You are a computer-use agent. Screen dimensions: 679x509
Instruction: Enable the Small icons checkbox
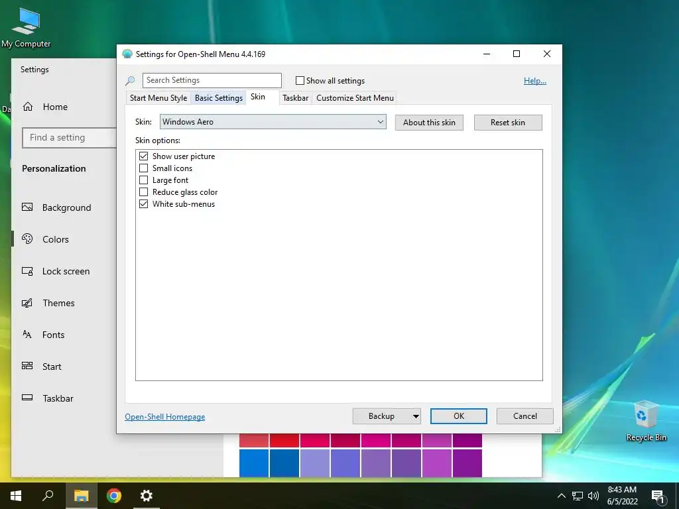tap(143, 168)
